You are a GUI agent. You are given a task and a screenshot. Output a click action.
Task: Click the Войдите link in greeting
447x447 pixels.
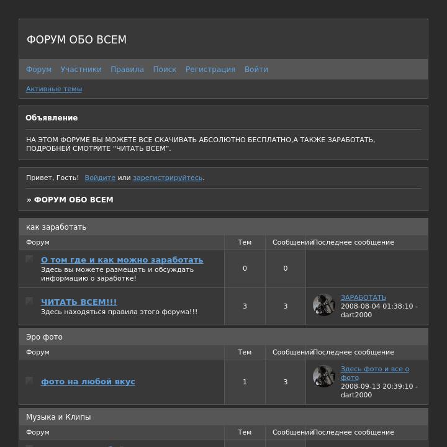100,178
